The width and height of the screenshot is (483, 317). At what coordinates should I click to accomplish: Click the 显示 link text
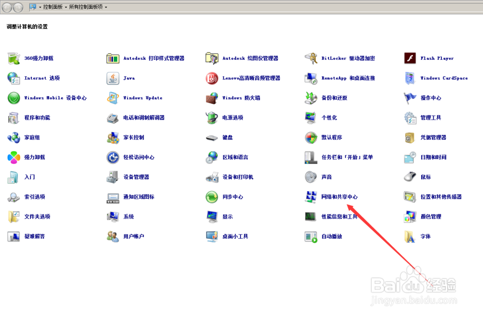227,217
